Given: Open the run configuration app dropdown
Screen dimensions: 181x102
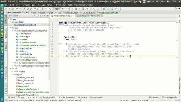Looking at the screenshot, I should click(x=57, y=9).
